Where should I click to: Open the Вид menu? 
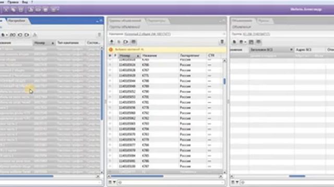(x=25, y=2)
